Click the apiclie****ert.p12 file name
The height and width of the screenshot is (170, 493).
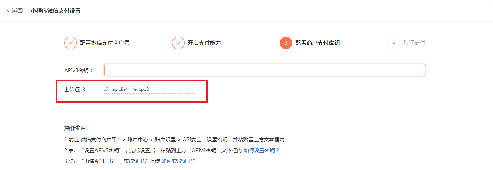tap(131, 89)
